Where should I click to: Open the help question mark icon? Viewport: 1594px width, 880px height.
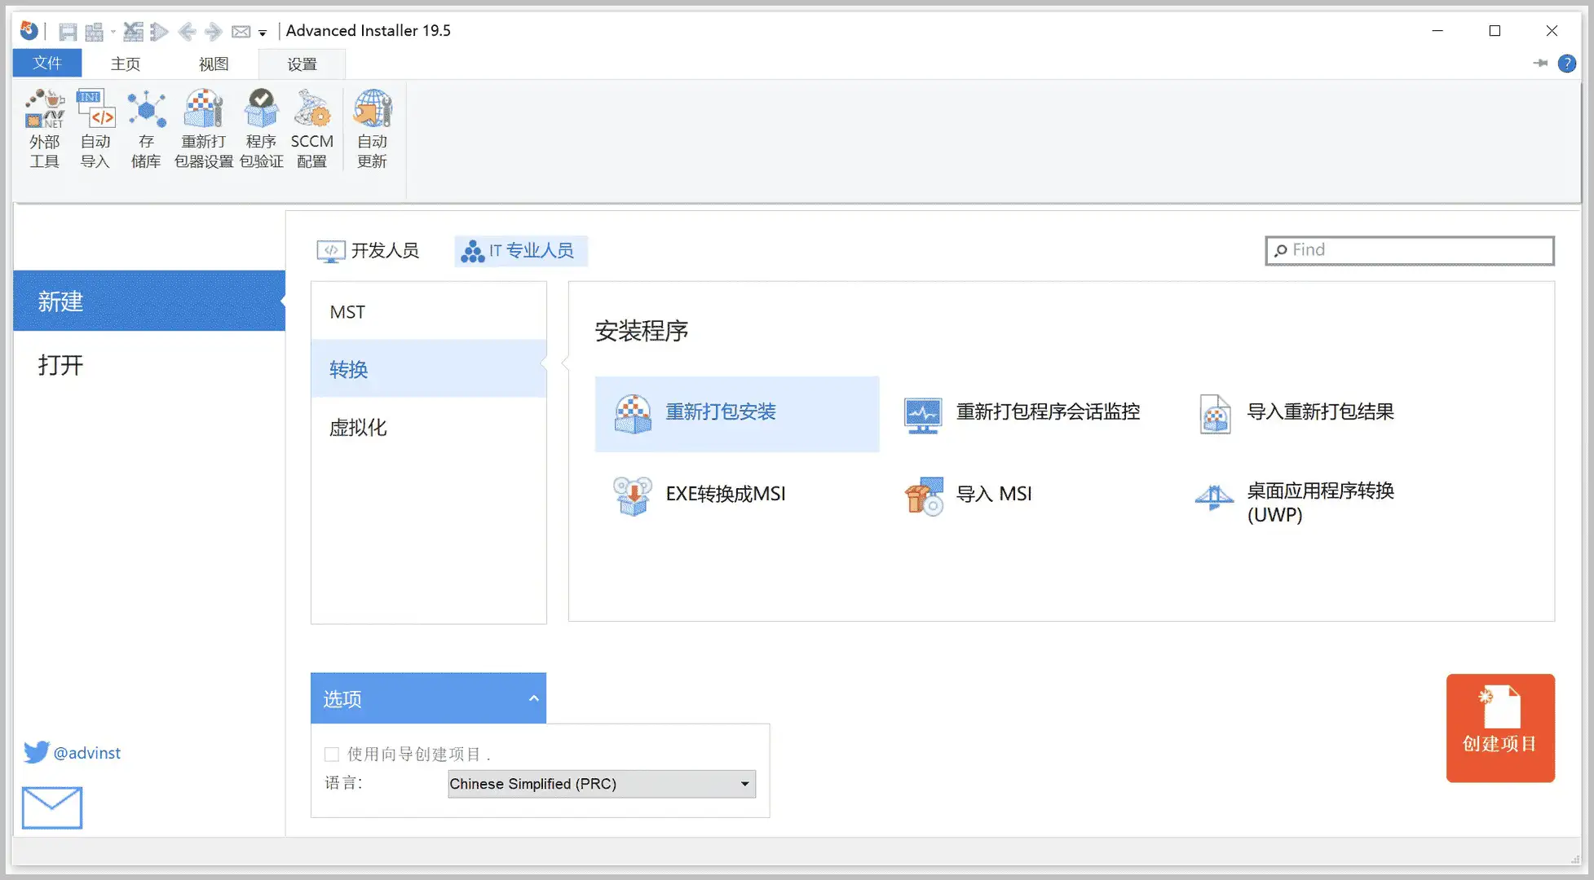click(x=1566, y=63)
